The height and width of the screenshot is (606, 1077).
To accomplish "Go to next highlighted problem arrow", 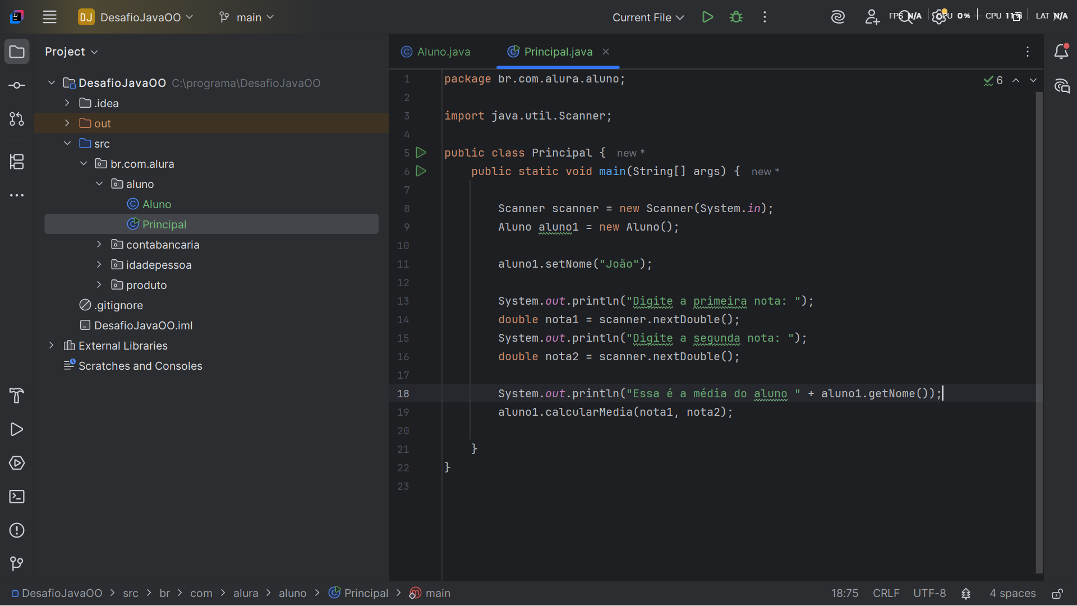I will point(1033,81).
